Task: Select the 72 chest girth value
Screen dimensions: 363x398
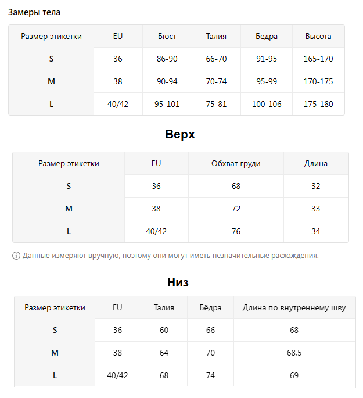Action: (x=236, y=209)
